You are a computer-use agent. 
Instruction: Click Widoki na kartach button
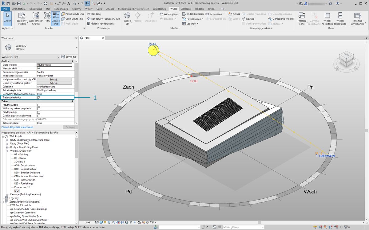(327, 18)
